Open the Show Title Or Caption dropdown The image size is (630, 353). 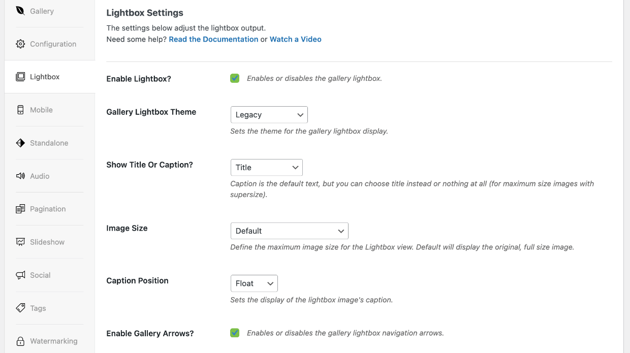point(266,167)
